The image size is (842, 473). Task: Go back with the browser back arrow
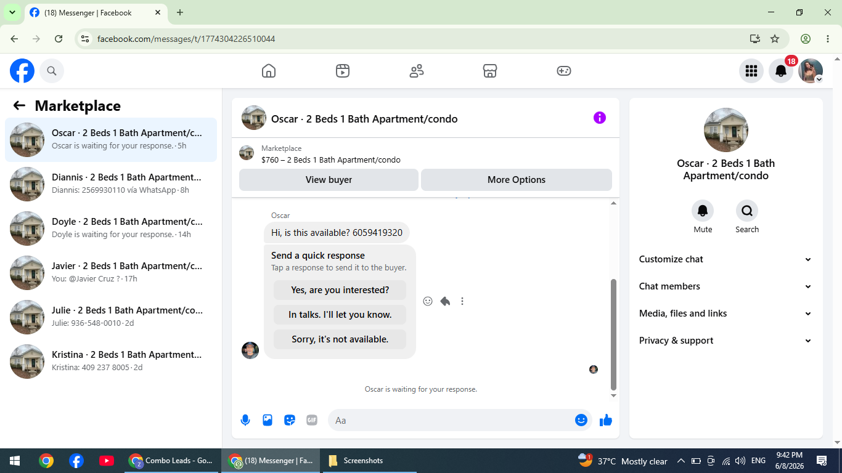click(14, 39)
